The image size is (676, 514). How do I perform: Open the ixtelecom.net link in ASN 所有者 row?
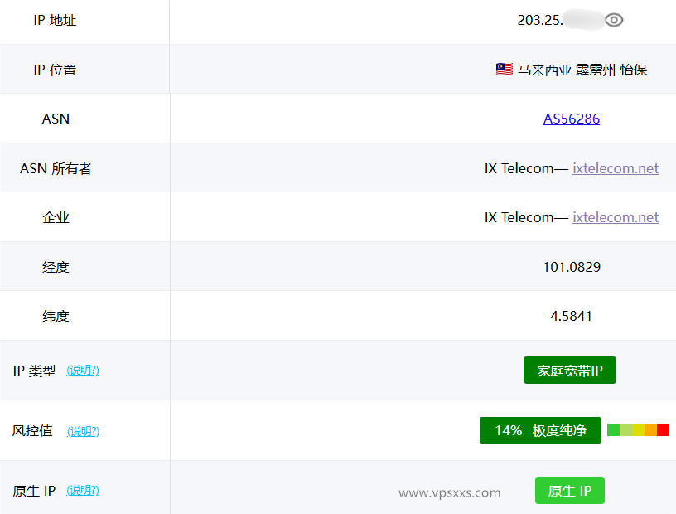tap(616, 167)
